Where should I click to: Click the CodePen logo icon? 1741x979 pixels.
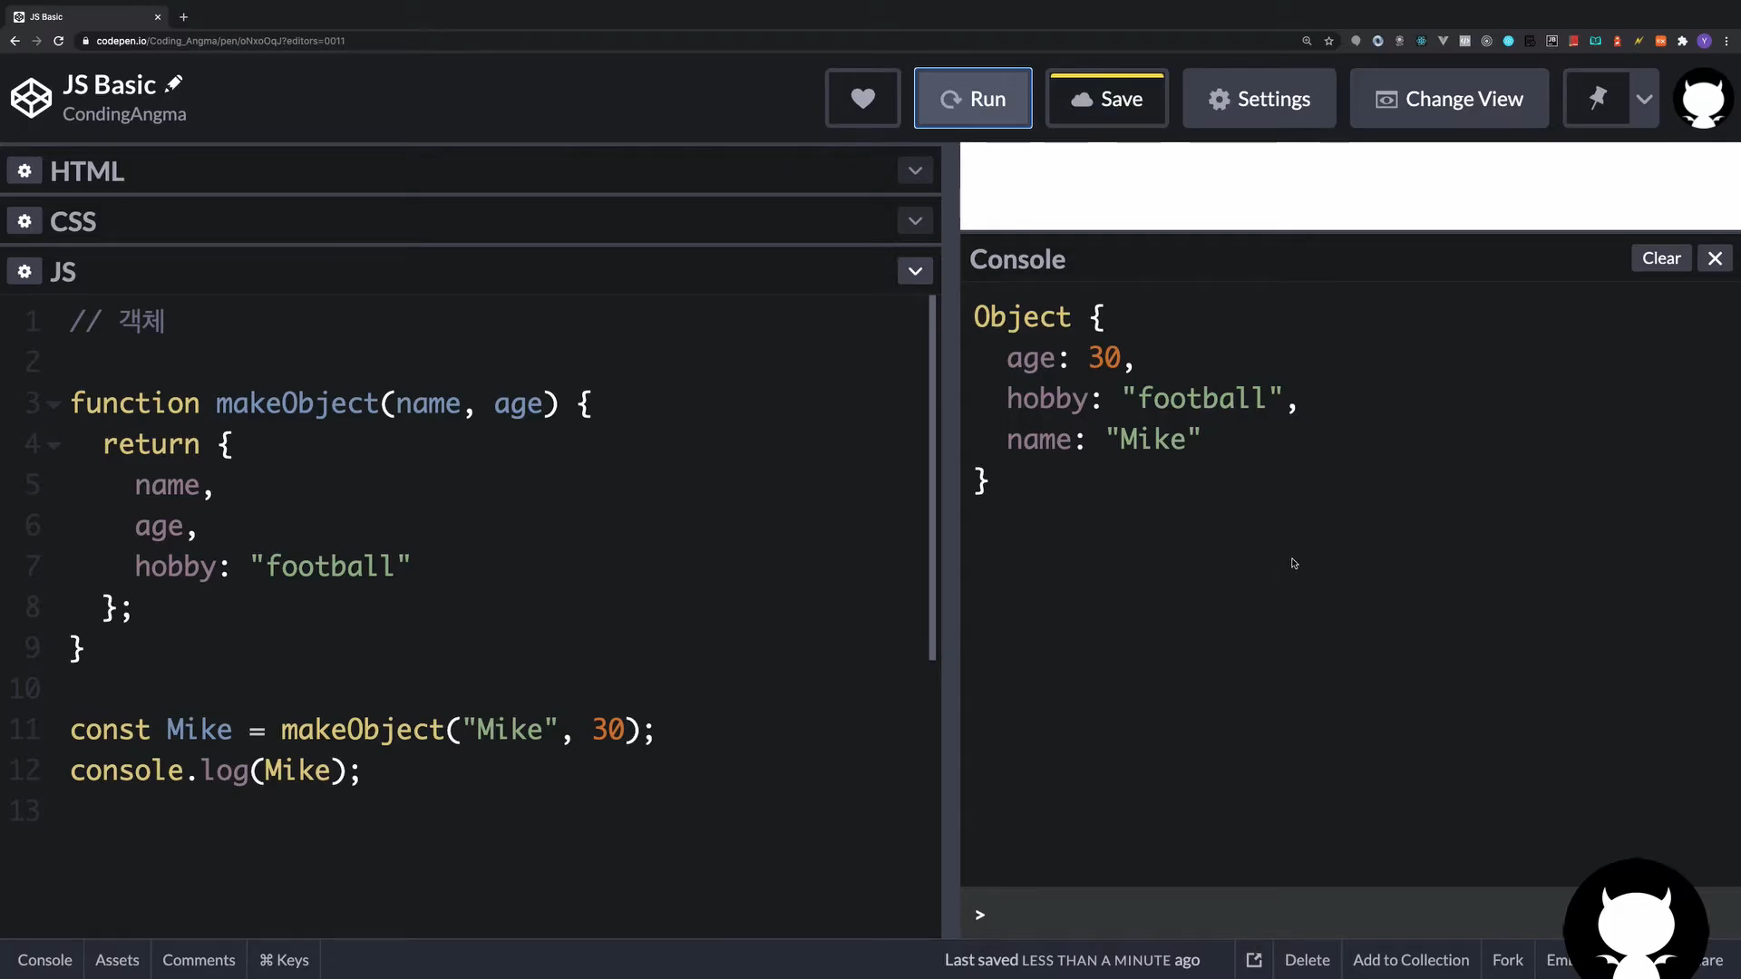[x=31, y=98]
